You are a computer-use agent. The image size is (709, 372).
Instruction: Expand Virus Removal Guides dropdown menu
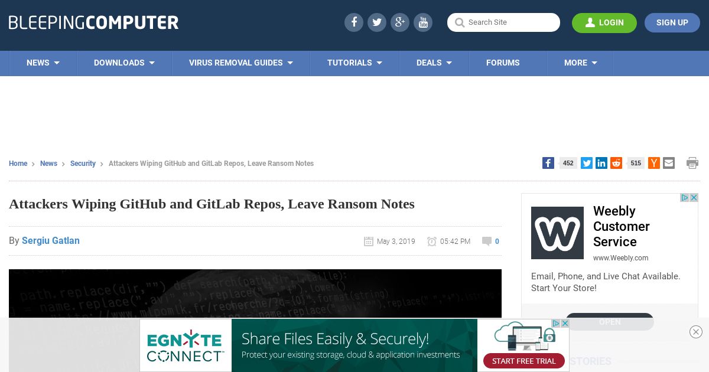click(x=241, y=63)
